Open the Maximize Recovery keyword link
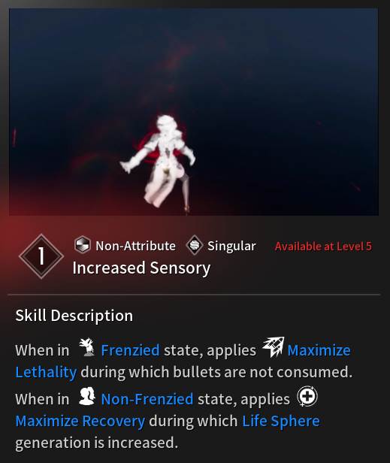Viewport: 390px width, 463px height. [x=80, y=421]
